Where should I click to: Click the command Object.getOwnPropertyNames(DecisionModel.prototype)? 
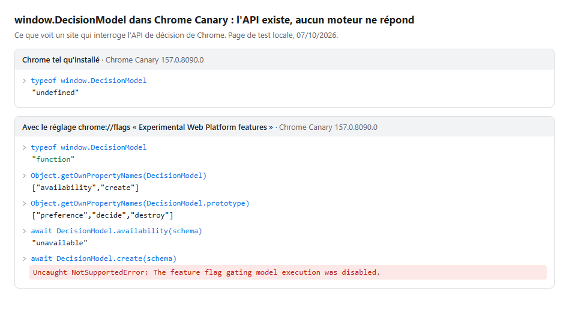(140, 203)
